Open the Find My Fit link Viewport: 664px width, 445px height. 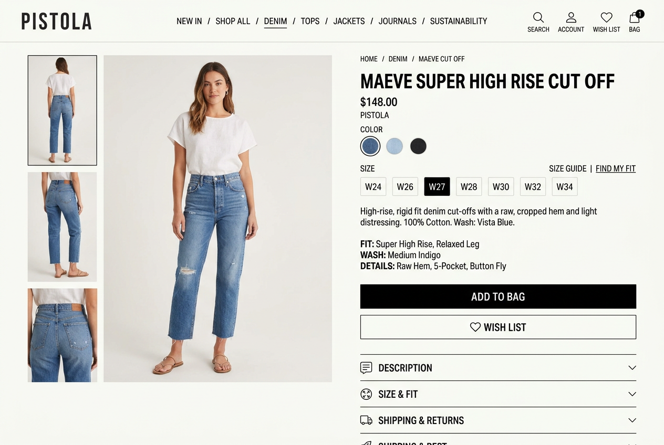(615, 168)
